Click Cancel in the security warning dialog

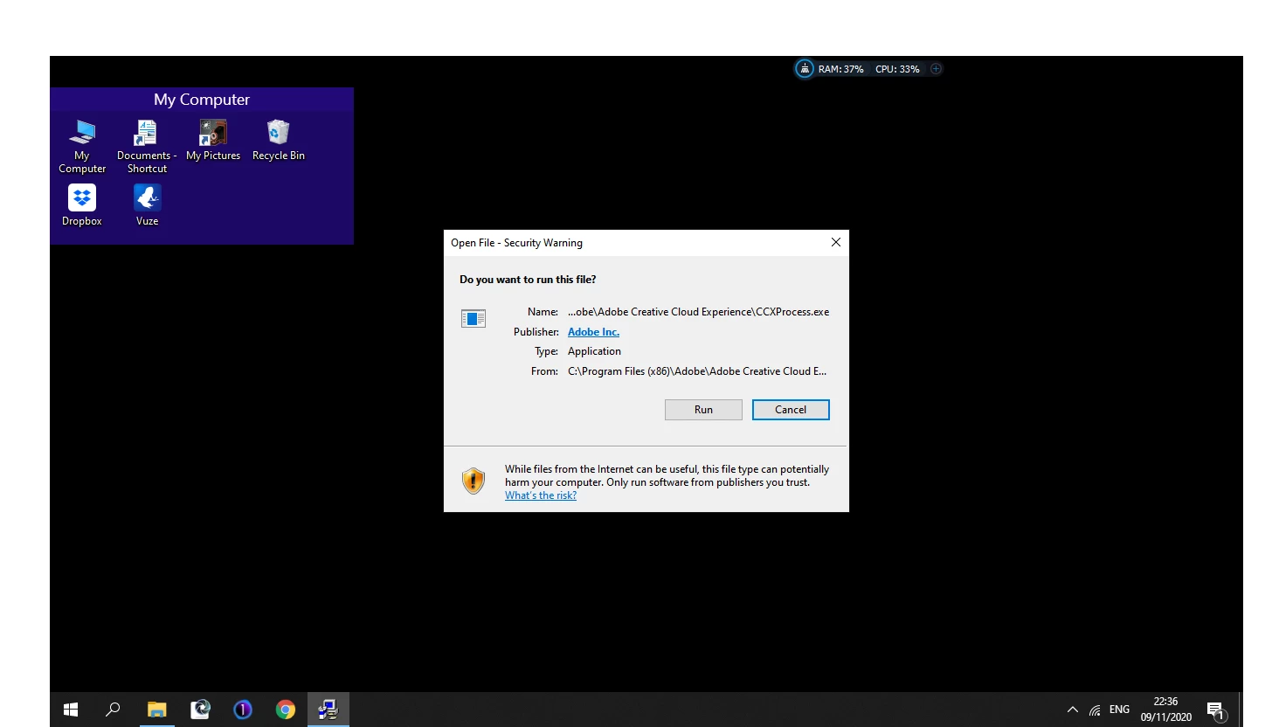click(791, 410)
